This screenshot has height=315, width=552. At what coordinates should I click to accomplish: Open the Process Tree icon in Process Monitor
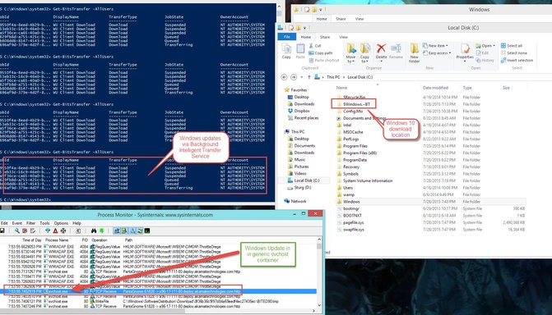[78, 231]
